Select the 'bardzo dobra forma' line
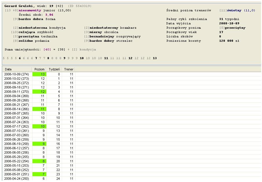The image size is (262, 182). pos(37,19)
